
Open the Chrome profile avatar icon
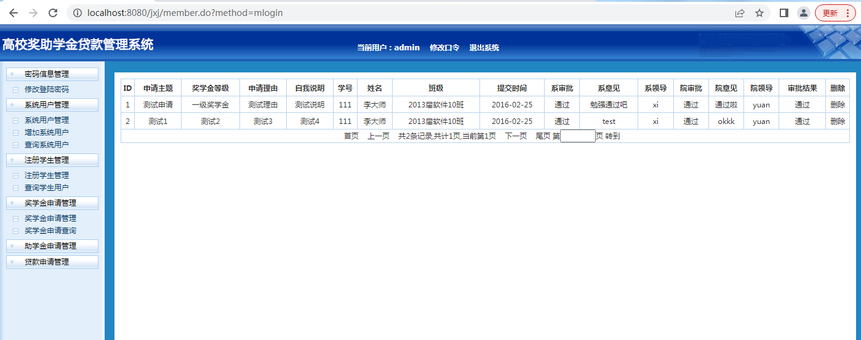coord(803,13)
